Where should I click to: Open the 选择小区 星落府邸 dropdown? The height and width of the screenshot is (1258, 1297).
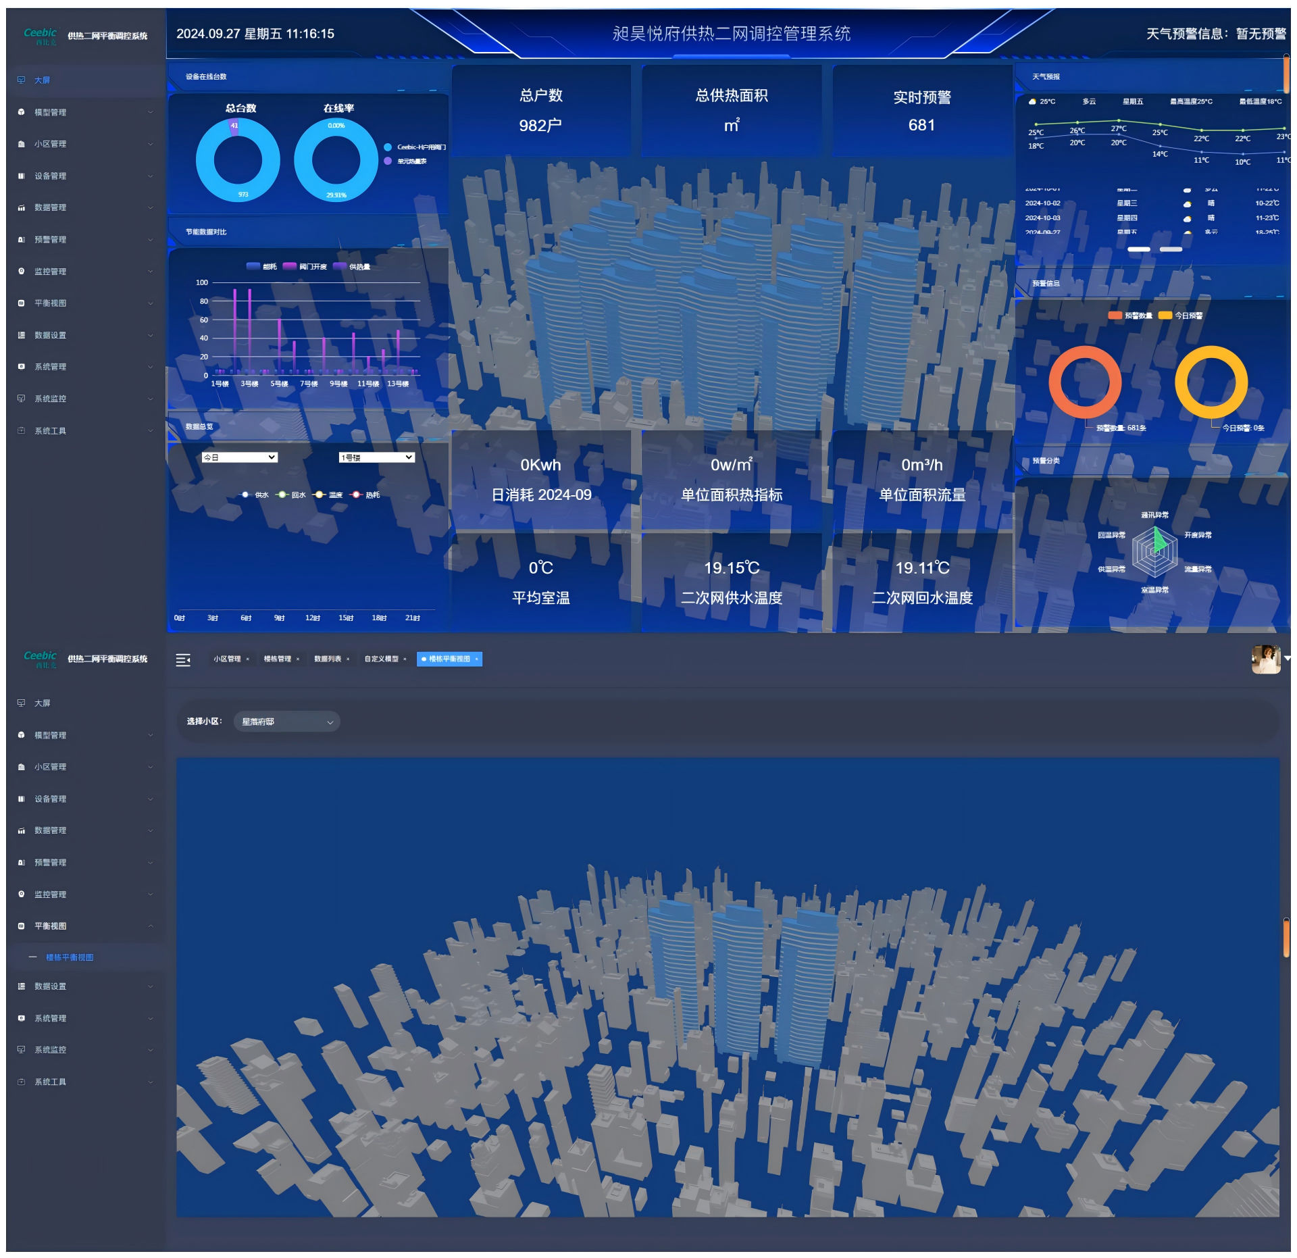(x=286, y=722)
